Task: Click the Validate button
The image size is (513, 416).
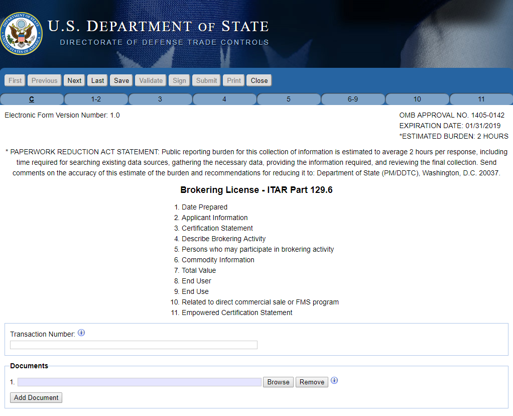Action: (151, 80)
